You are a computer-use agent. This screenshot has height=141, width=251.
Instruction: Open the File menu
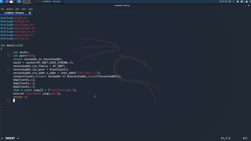[x=2, y=9]
